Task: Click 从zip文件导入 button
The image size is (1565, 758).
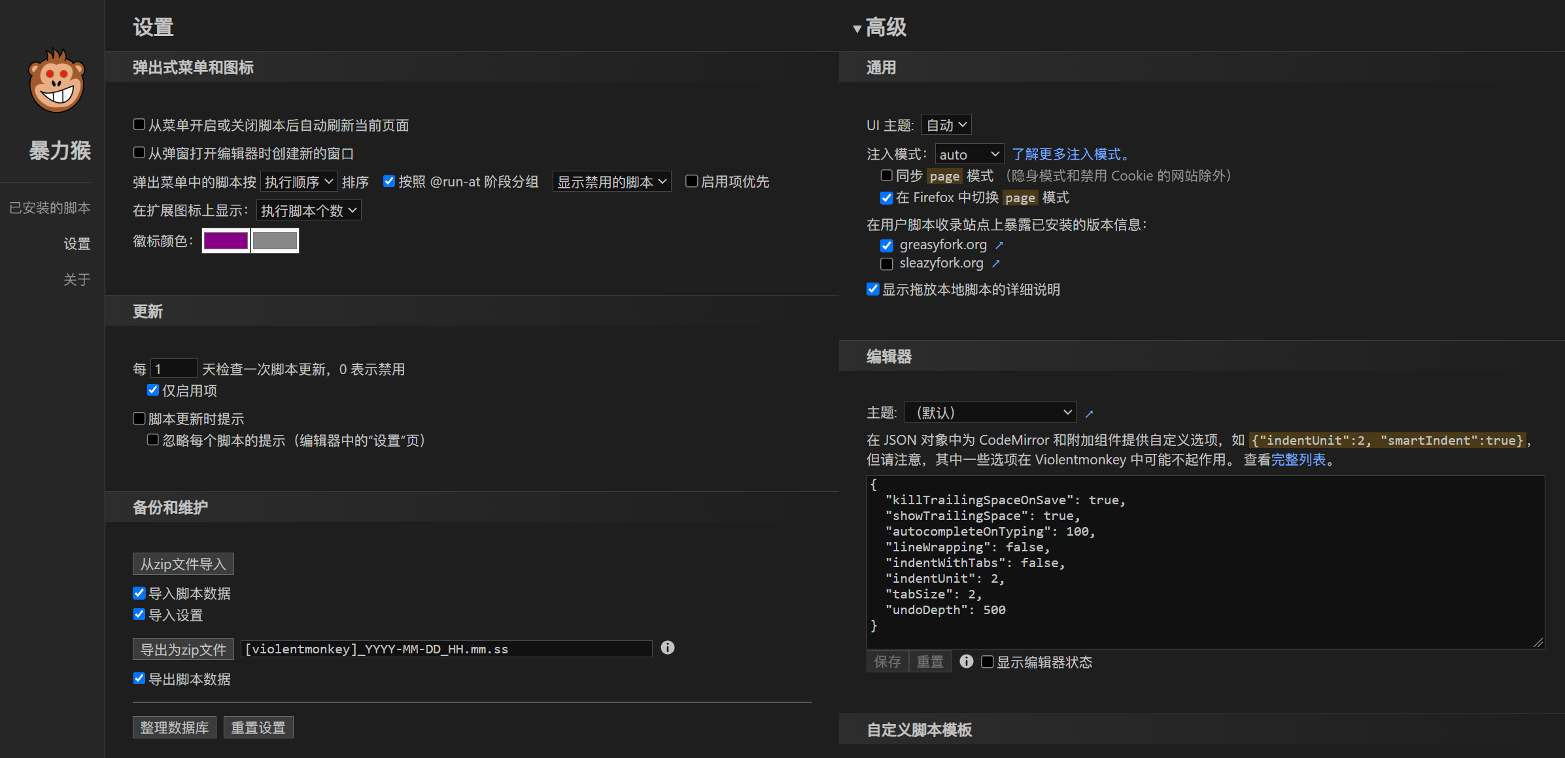Action: point(183,564)
